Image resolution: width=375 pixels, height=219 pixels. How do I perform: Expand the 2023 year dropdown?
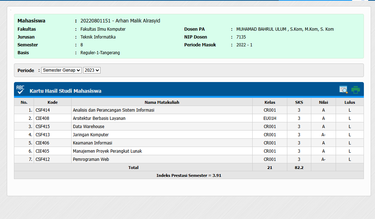(x=92, y=70)
